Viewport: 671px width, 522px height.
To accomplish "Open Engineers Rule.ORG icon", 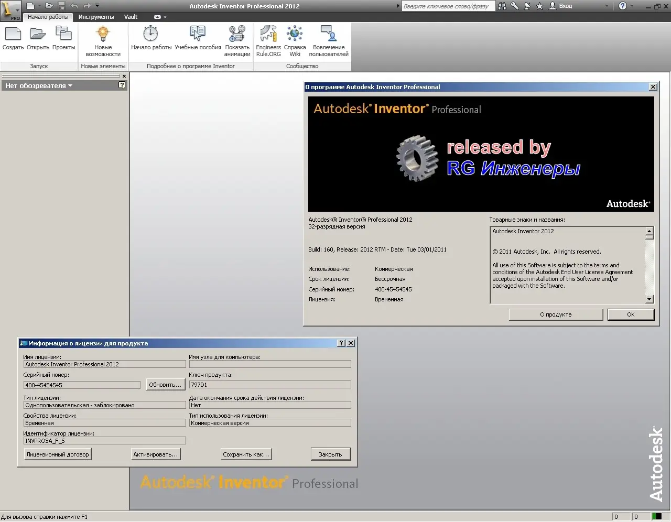I will (x=268, y=34).
